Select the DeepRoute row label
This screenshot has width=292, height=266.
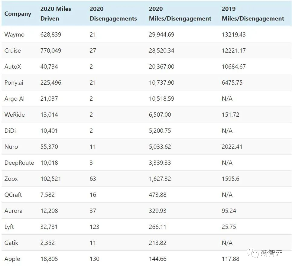[x=19, y=163]
